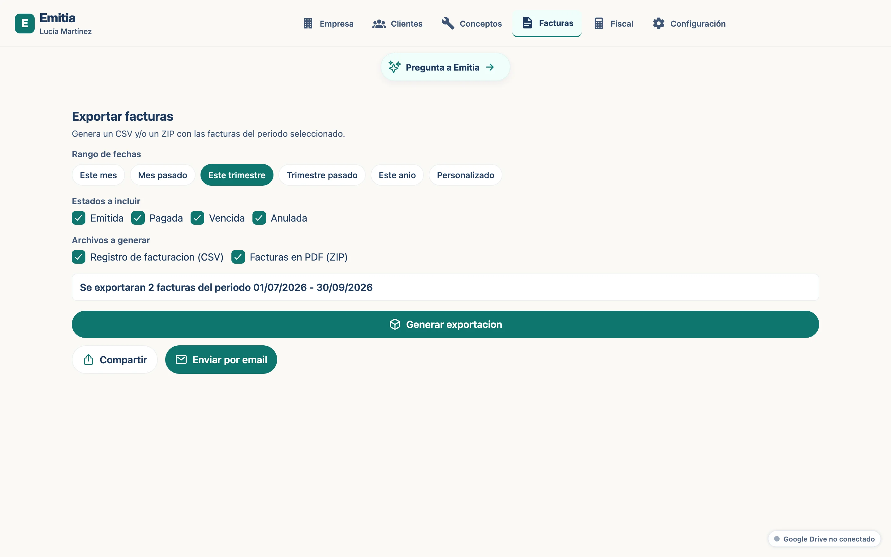This screenshot has width=891, height=557.
Task: Click the box icon on Generar exportacion
Action: click(395, 324)
